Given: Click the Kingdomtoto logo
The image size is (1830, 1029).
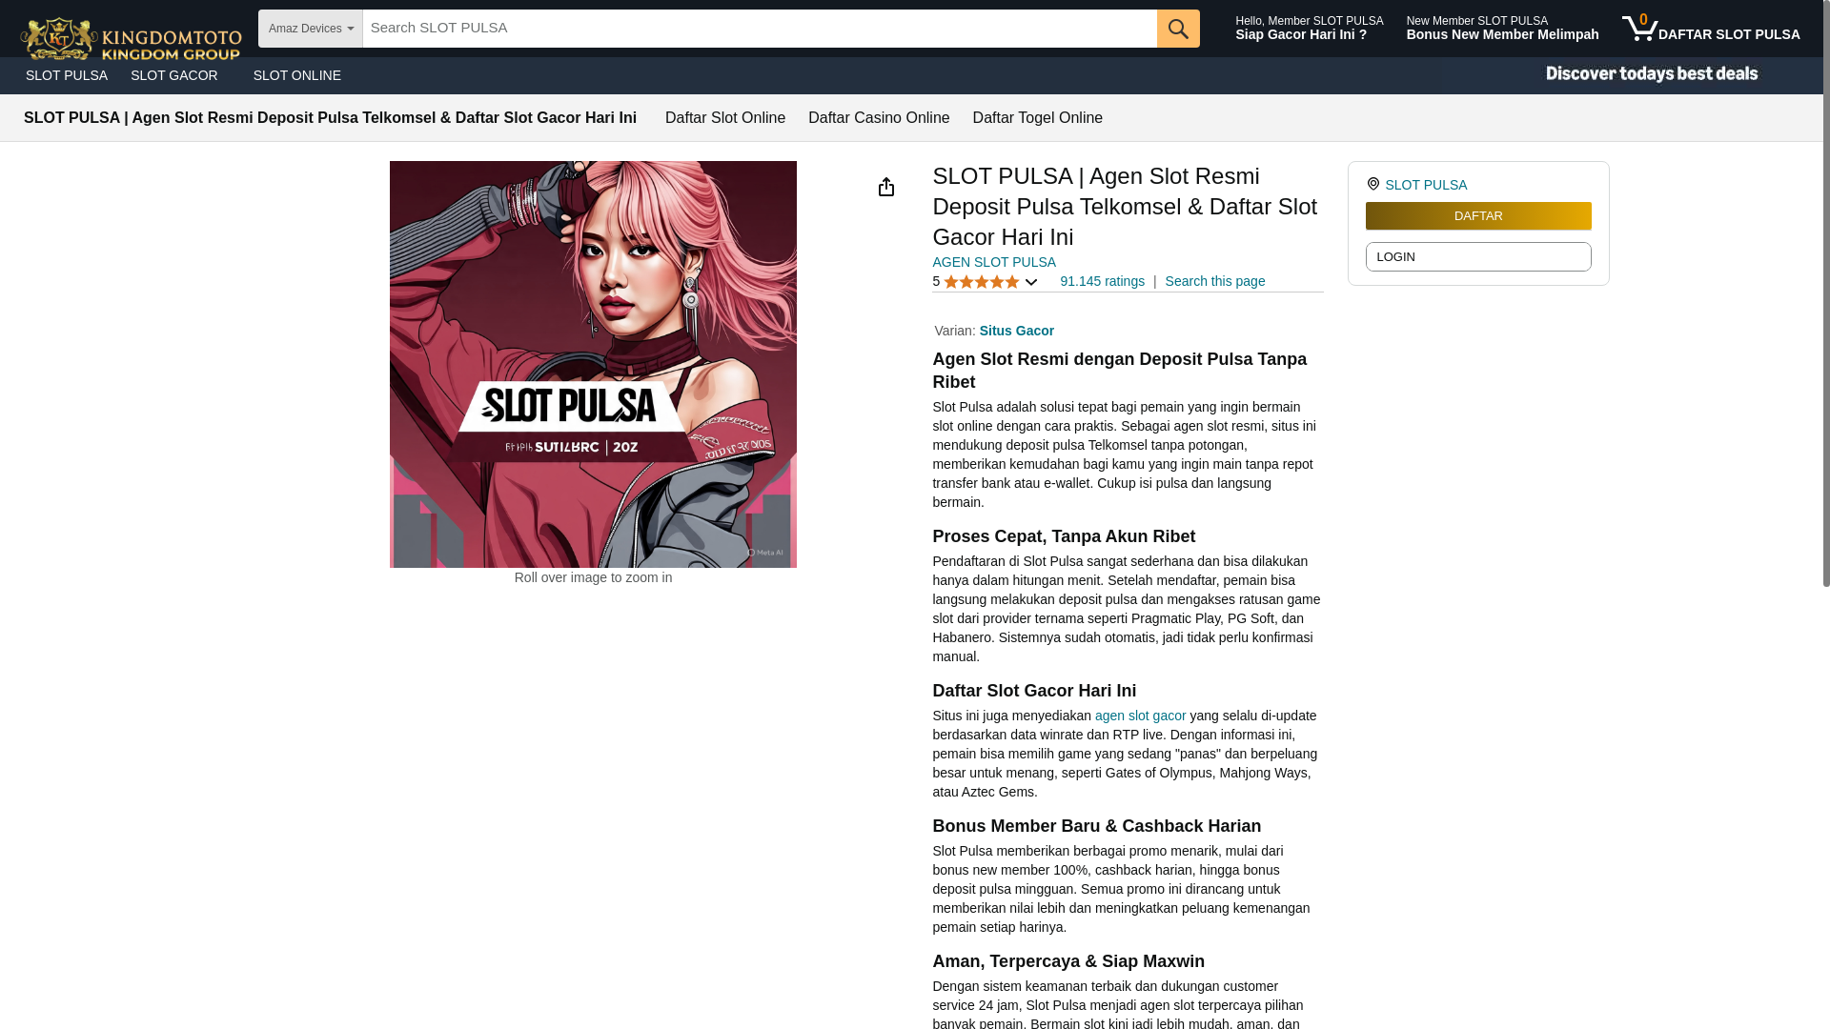Looking at the screenshot, I should pyautogui.click(x=131, y=38).
